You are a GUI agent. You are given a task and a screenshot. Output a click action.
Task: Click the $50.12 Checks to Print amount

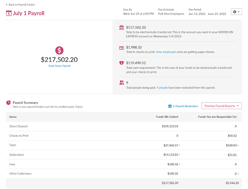pyautogui.click(x=232, y=136)
